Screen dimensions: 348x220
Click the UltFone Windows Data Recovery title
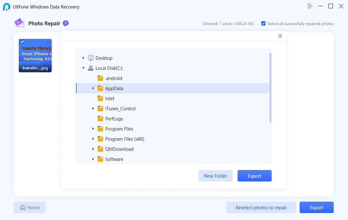46,7
